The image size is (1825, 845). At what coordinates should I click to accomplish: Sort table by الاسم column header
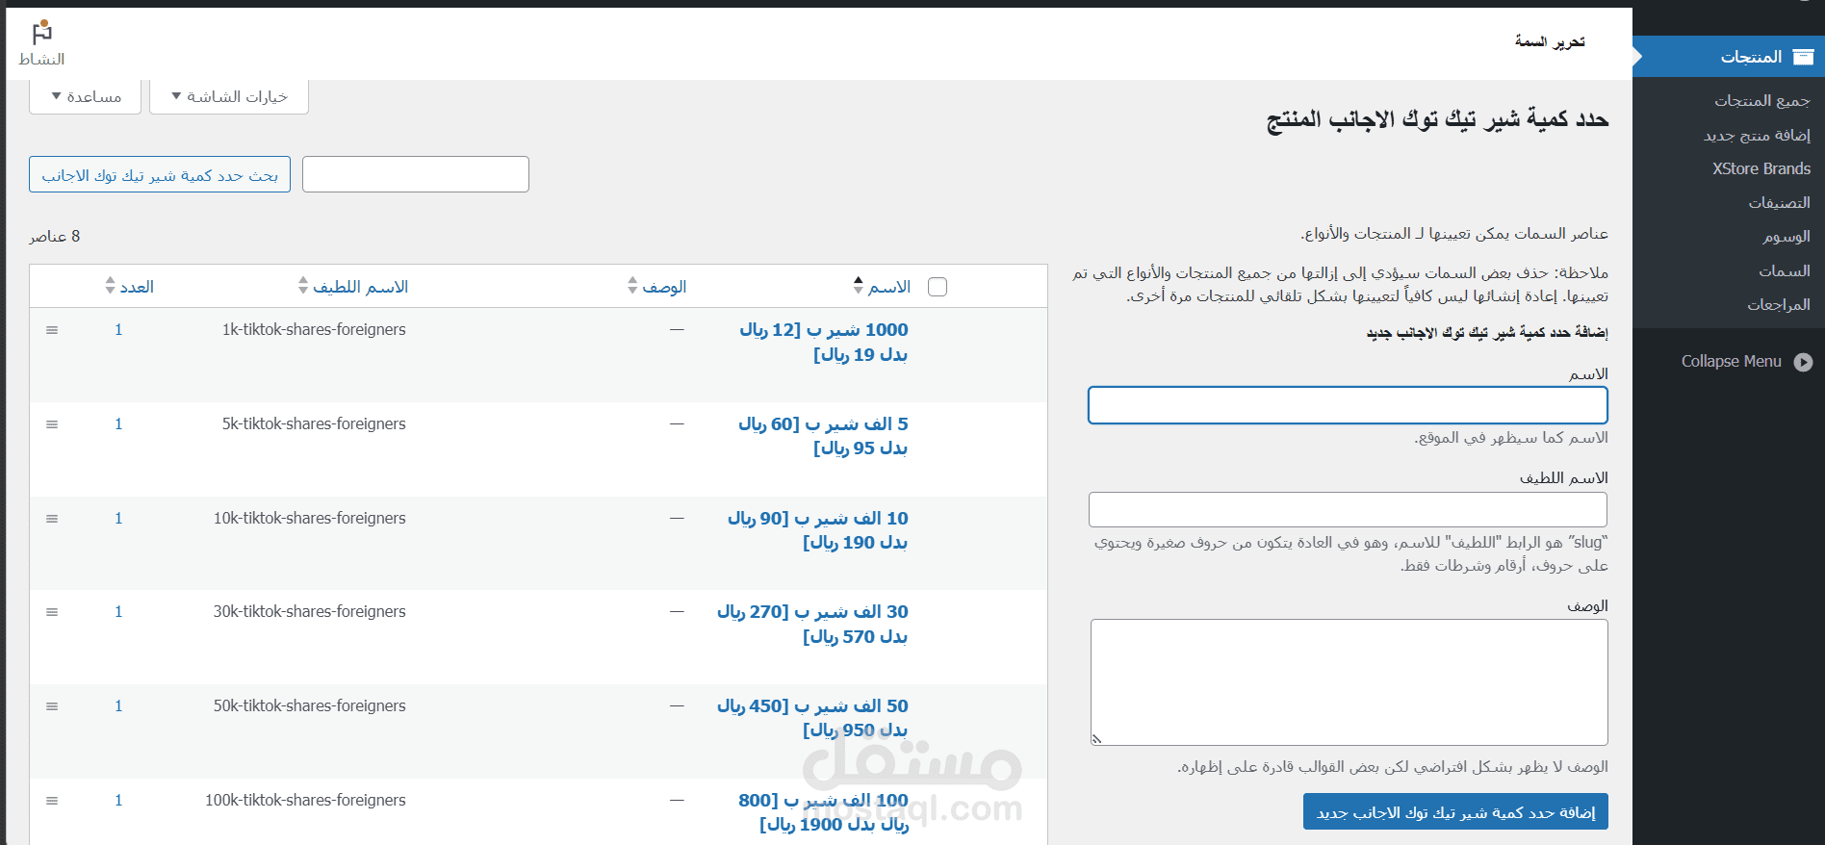(x=889, y=287)
